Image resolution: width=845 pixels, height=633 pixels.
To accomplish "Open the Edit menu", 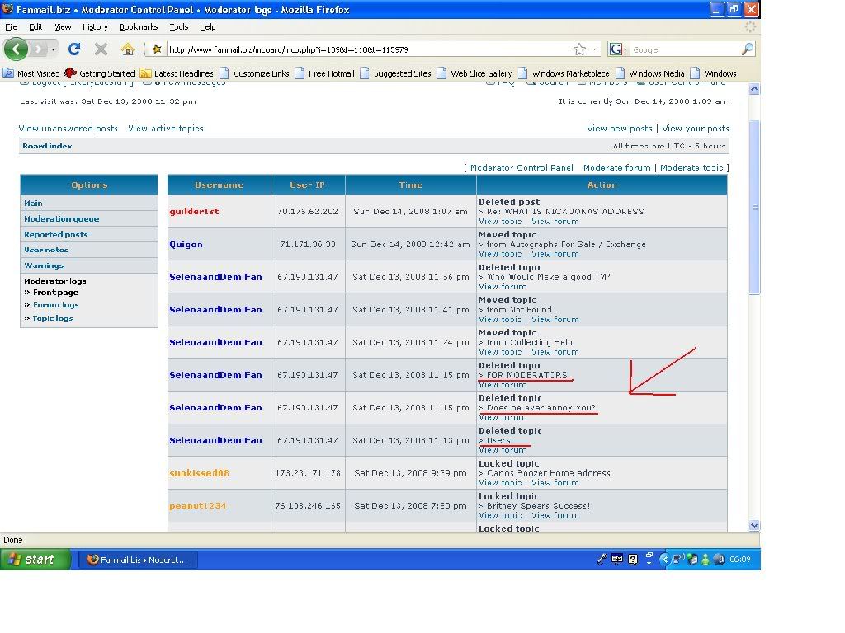I will pos(35,27).
